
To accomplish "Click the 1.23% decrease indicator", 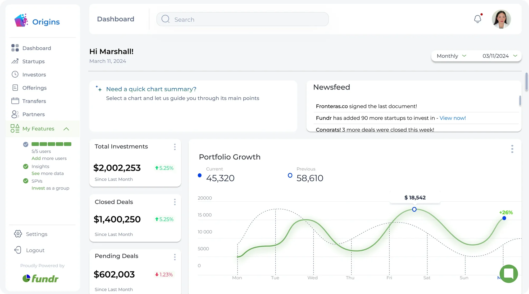I will point(164,275).
